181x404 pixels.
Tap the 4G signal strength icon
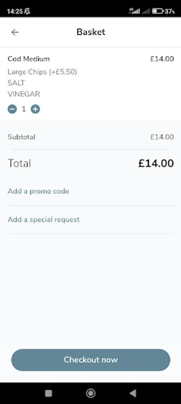134,11
